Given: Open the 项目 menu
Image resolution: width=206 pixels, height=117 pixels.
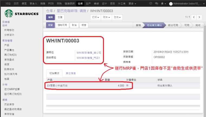Looking at the screenshot, I should click(x=112, y=4).
